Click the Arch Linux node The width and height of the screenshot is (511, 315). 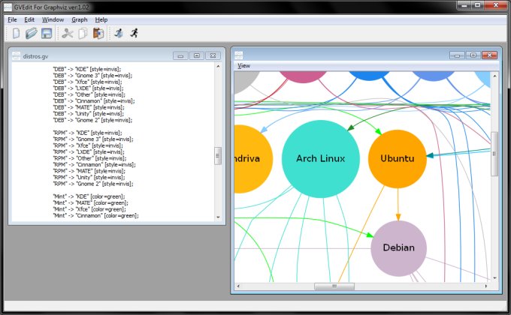pos(321,159)
